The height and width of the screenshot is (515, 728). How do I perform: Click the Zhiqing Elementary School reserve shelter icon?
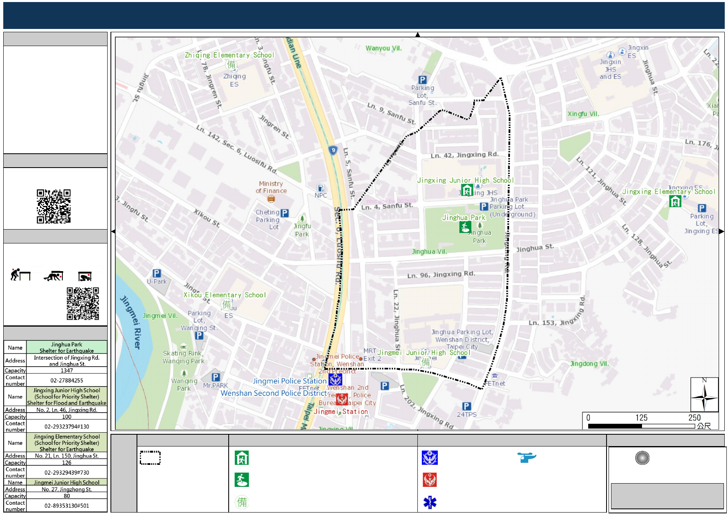[x=232, y=65]
